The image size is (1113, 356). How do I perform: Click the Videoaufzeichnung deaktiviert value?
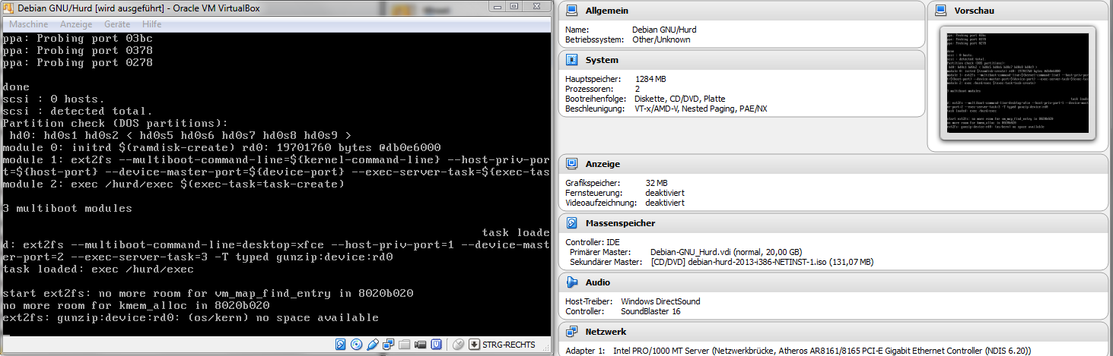point(665,203)
